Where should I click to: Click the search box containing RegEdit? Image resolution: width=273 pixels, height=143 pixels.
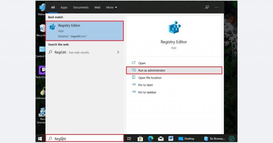(85, 139)
